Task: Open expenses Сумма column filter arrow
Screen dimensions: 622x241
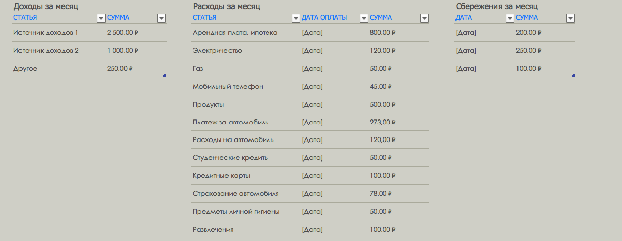Action: 424,18
